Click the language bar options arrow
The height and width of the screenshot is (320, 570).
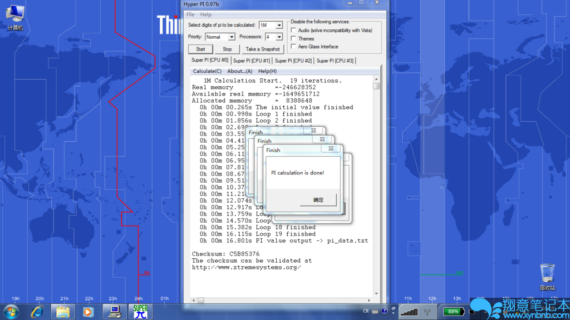tap(394, 313)
